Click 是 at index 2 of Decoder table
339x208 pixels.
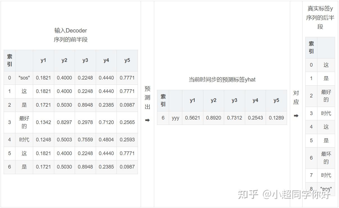pyautogui.click(x=24, y=105)
